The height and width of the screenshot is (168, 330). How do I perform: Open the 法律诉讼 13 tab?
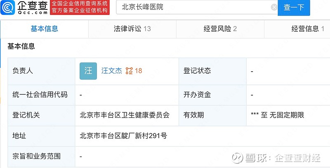click(132, 29)
